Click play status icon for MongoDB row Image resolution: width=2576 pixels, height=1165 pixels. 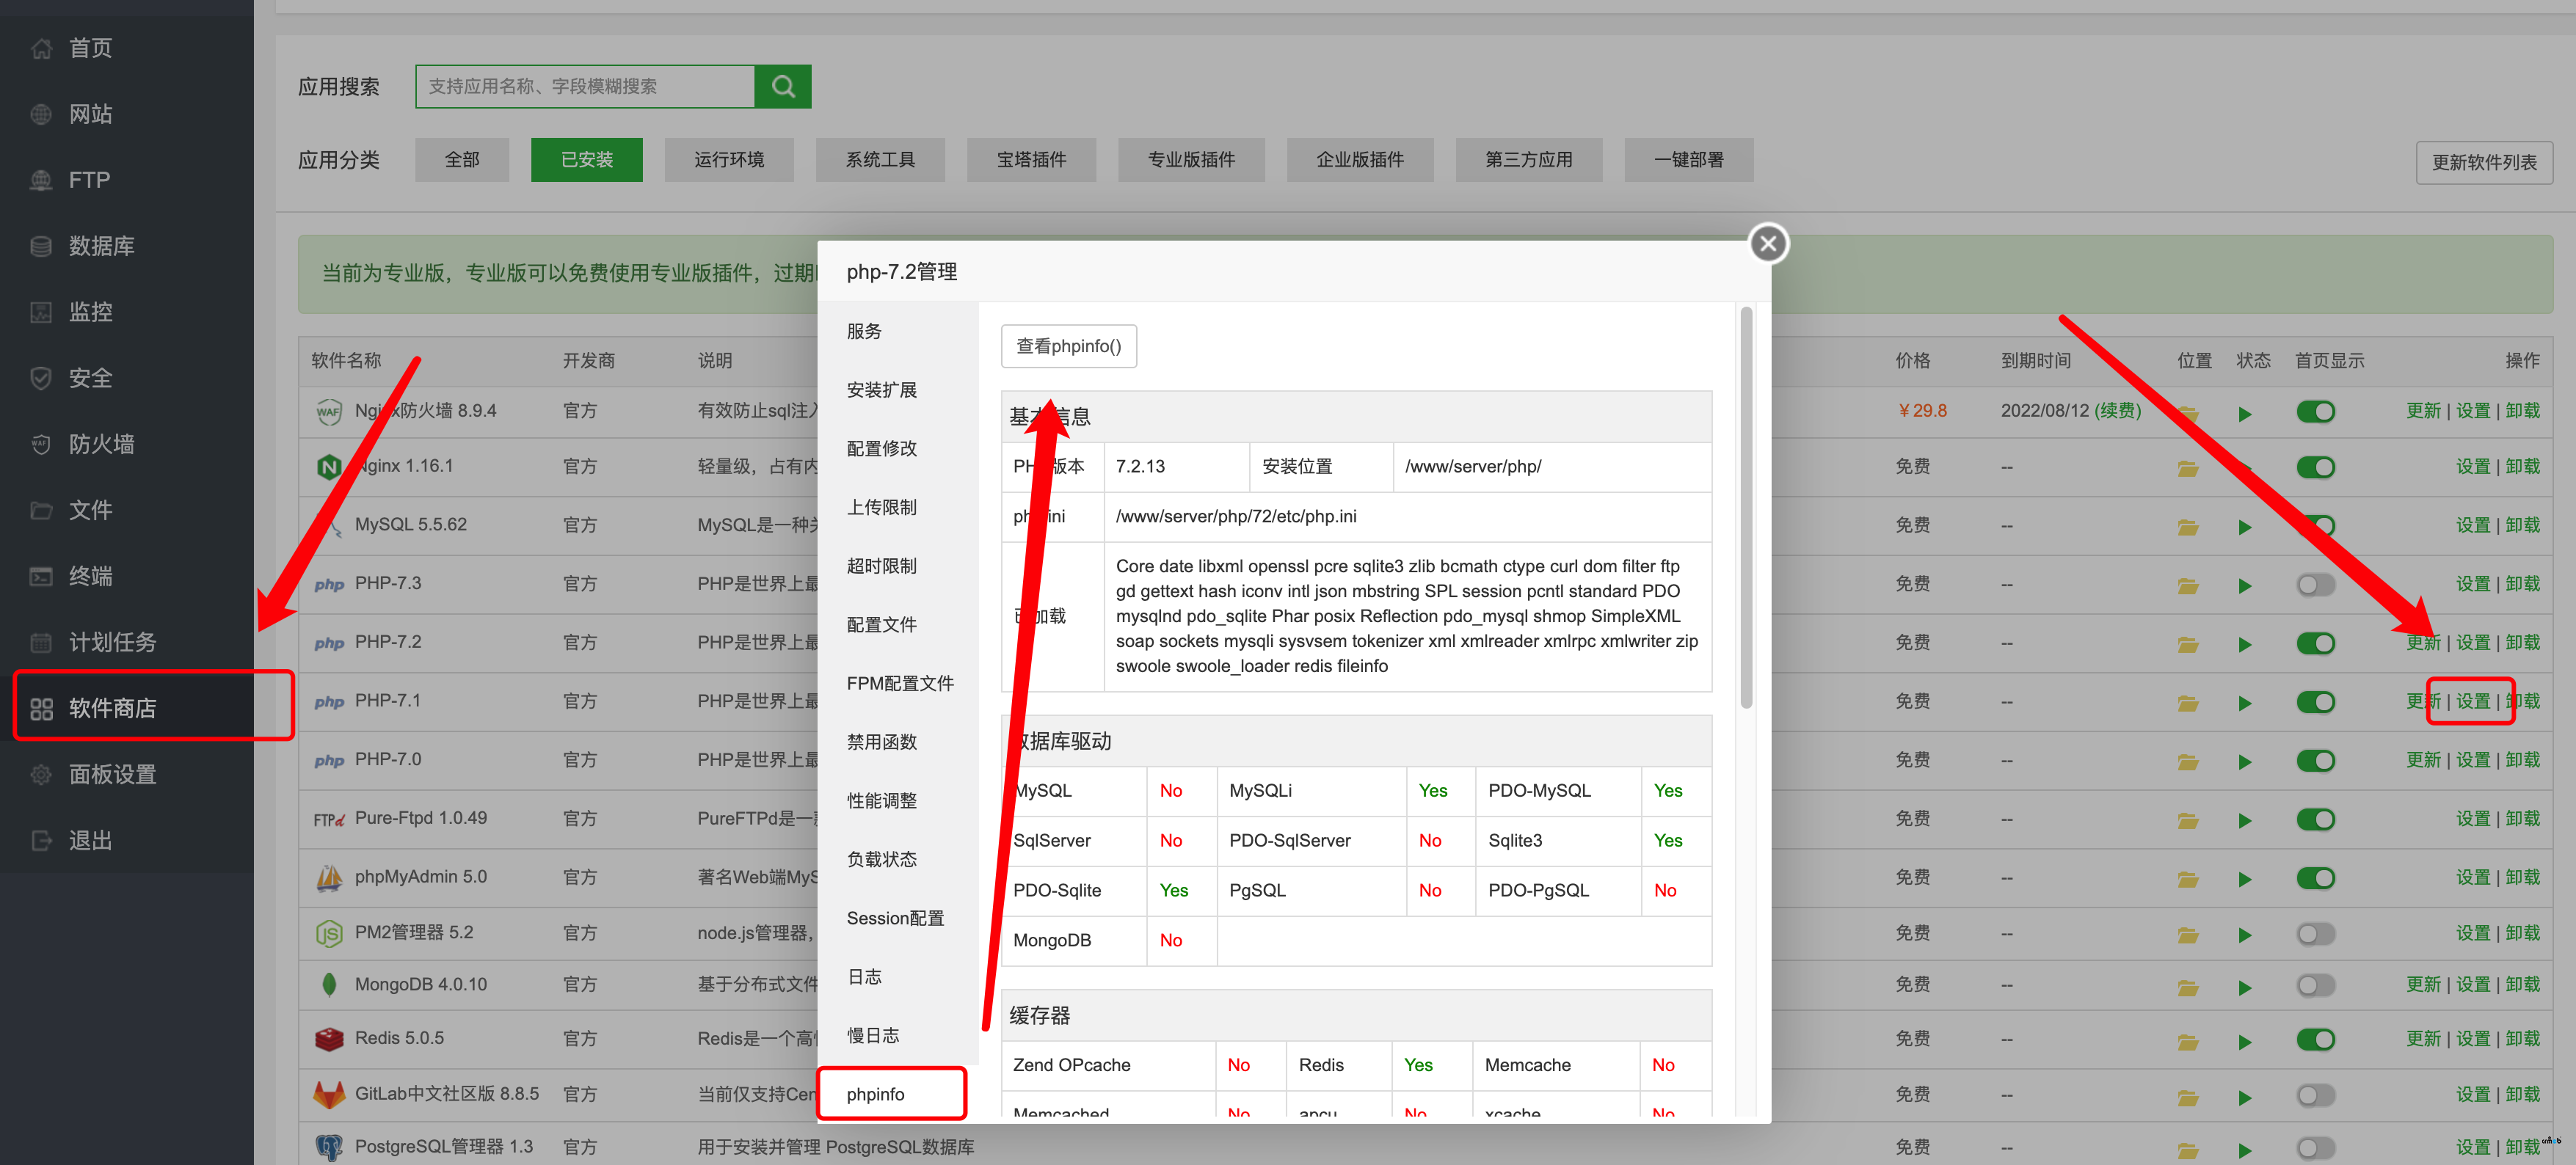[2245, 988]
